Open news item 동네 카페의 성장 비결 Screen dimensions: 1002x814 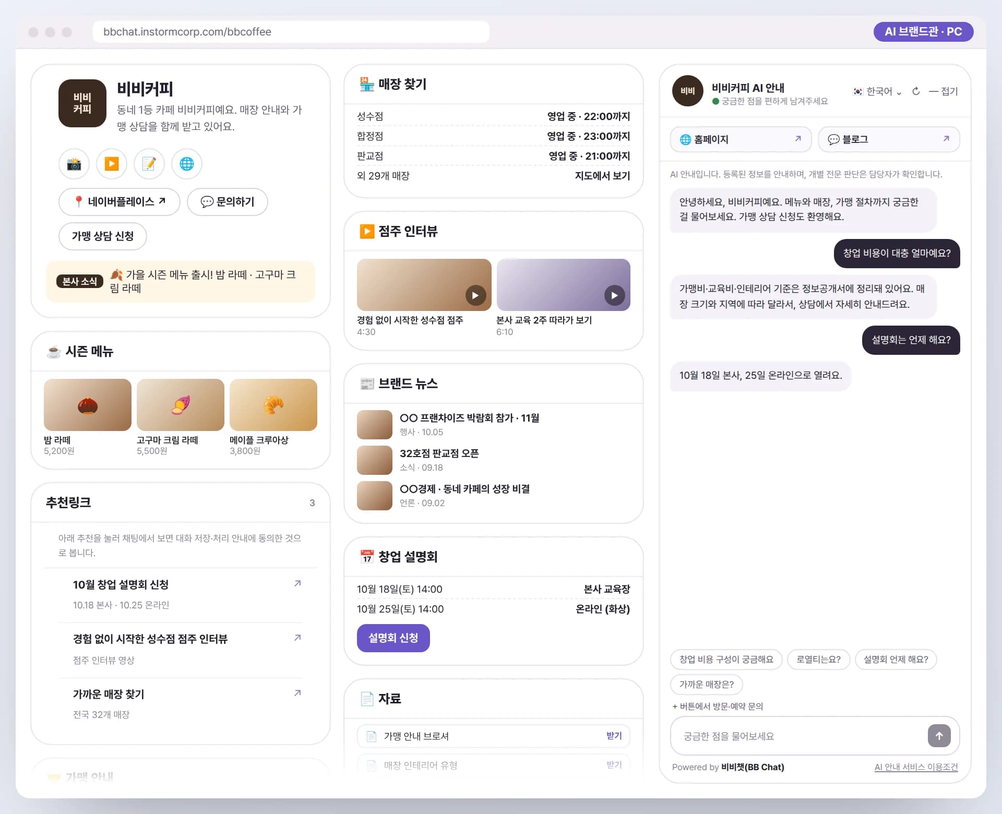tap(494, 496)
